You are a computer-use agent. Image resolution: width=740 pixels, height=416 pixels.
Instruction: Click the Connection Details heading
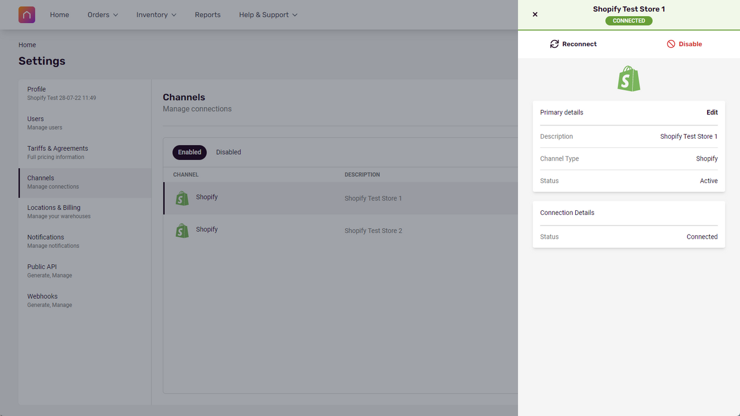click(567, 213)
